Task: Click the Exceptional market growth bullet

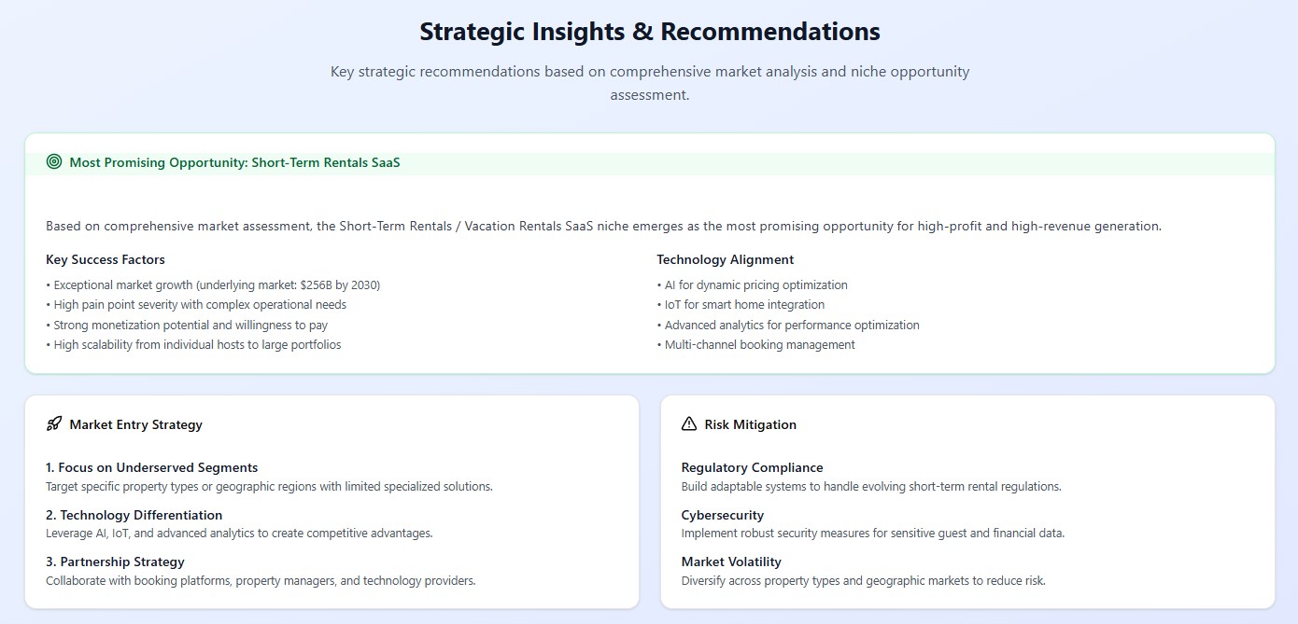Action: (217, 284)
